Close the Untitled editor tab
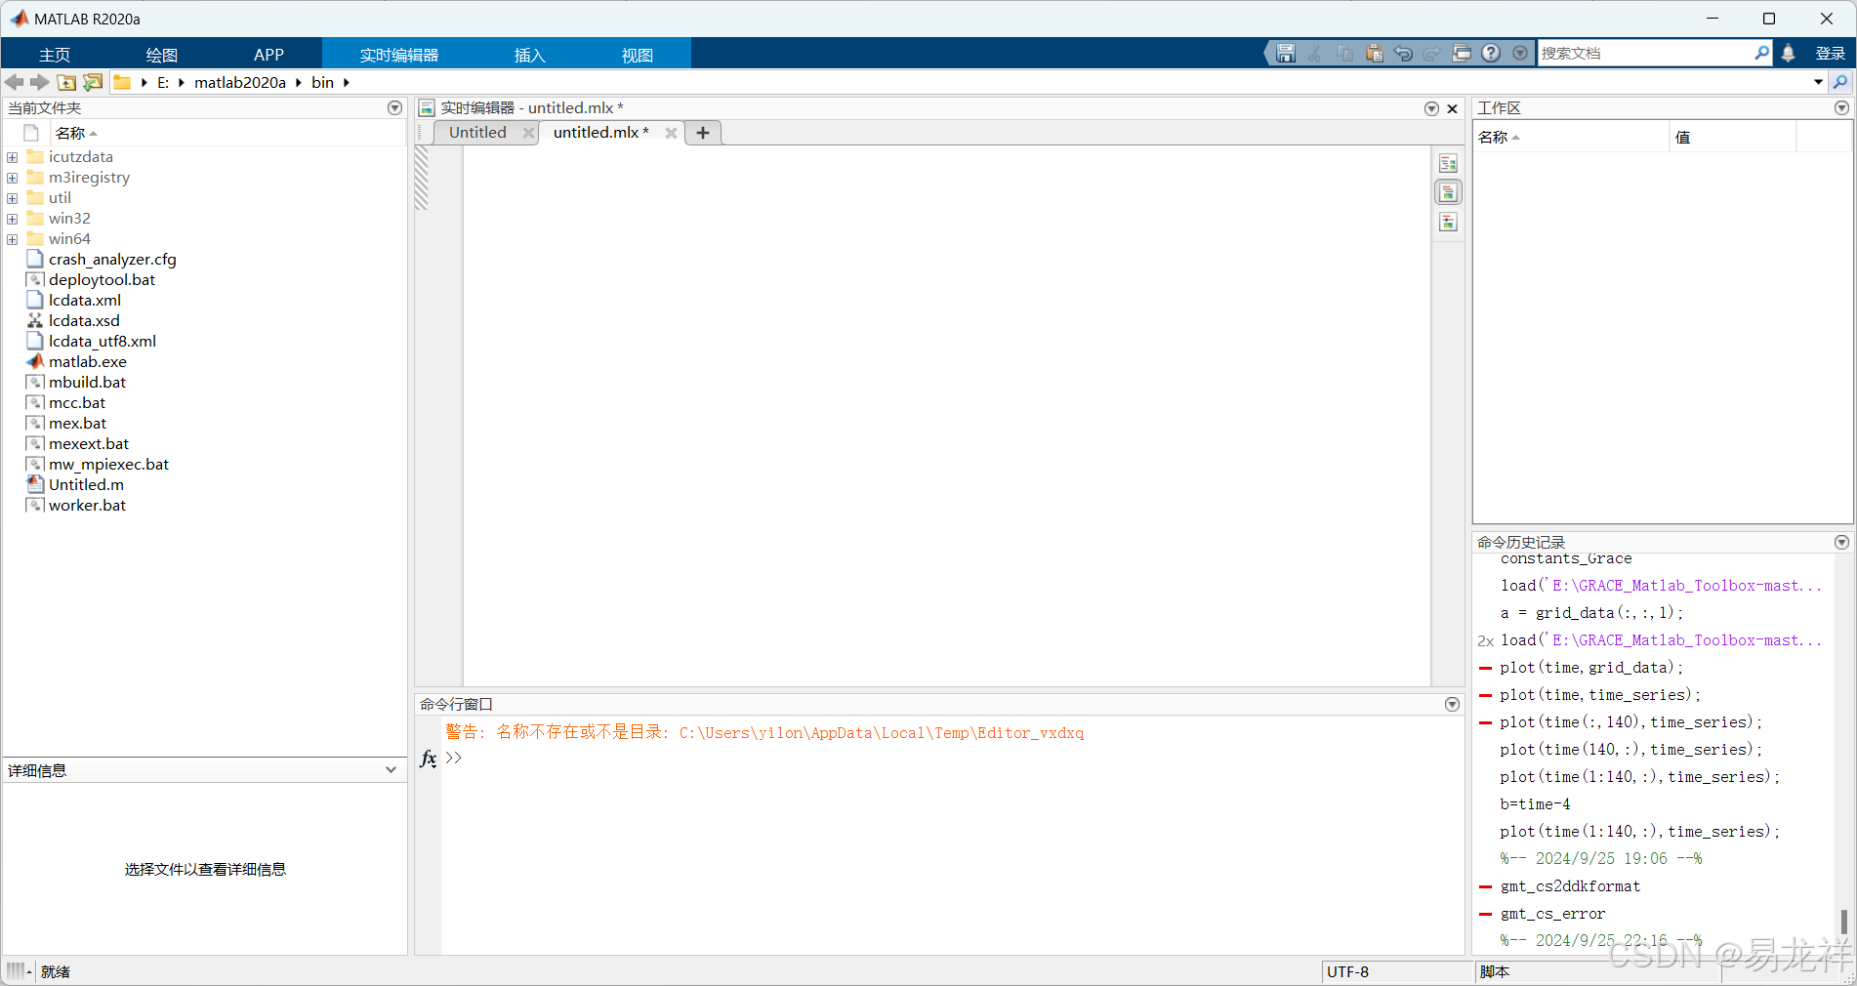Image resolution: width=1857 pixels, height=986 pixels. [x=528, y=133]
